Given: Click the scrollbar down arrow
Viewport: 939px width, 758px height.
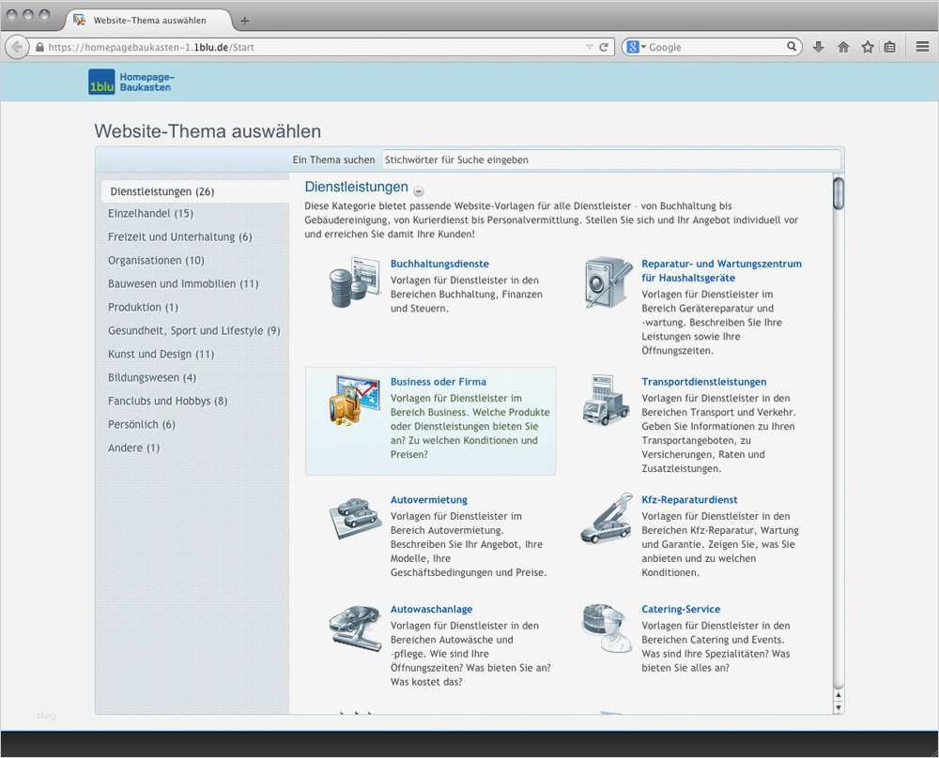Looking at the screenshot, I should (839, 707).
